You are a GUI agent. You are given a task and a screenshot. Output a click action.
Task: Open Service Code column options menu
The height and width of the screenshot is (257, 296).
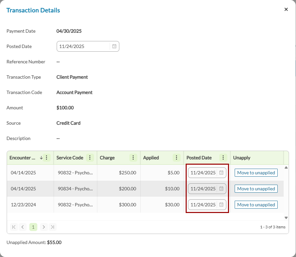click(x=90, y=158)
